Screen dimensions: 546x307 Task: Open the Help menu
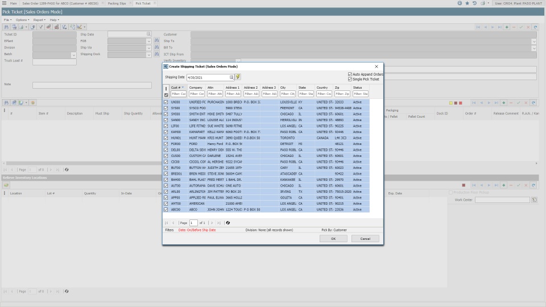point(55,20)
